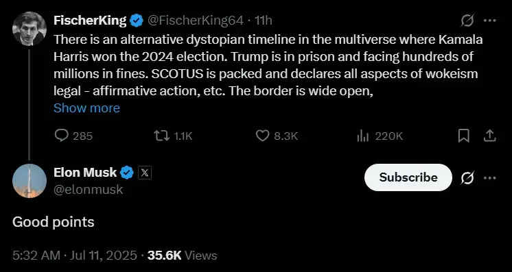The height and width of the screenshot is (272, 512).
Task: Click reply icon on FischerKing's post
Action: (x=61, y=136)
